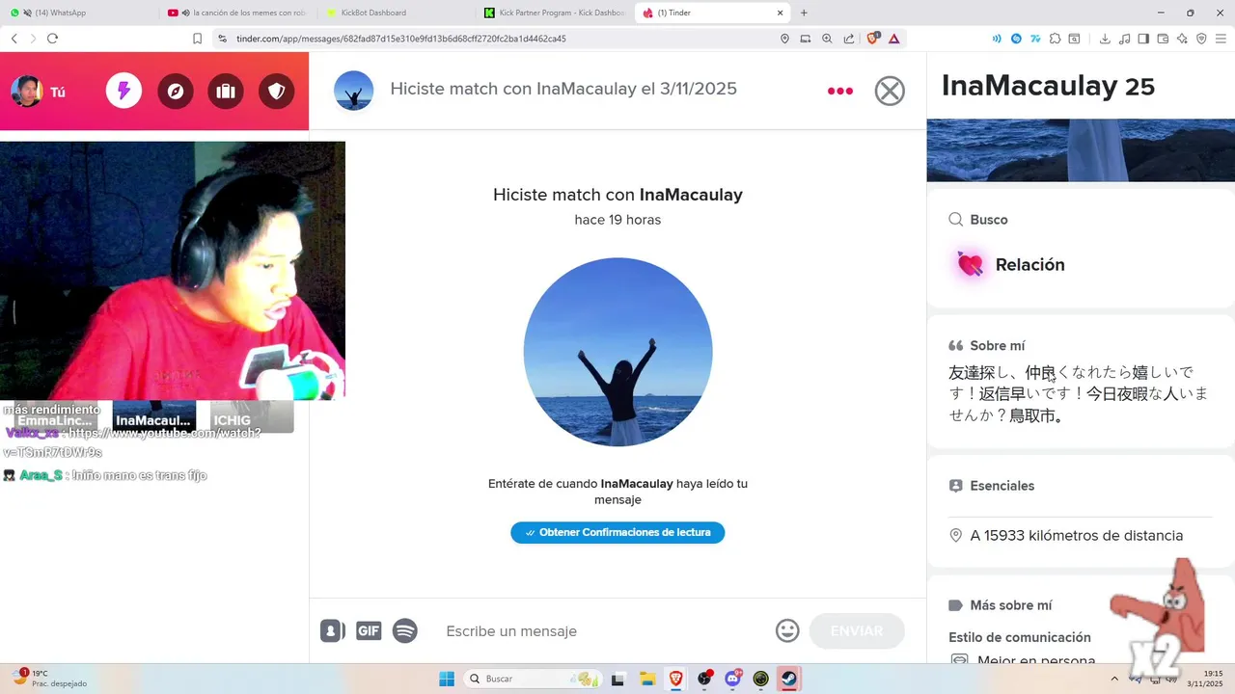This screenshot has height=694, width=1235.
Task: Open the weather widget showing 19°C
Action: click(x=50, y=679)
